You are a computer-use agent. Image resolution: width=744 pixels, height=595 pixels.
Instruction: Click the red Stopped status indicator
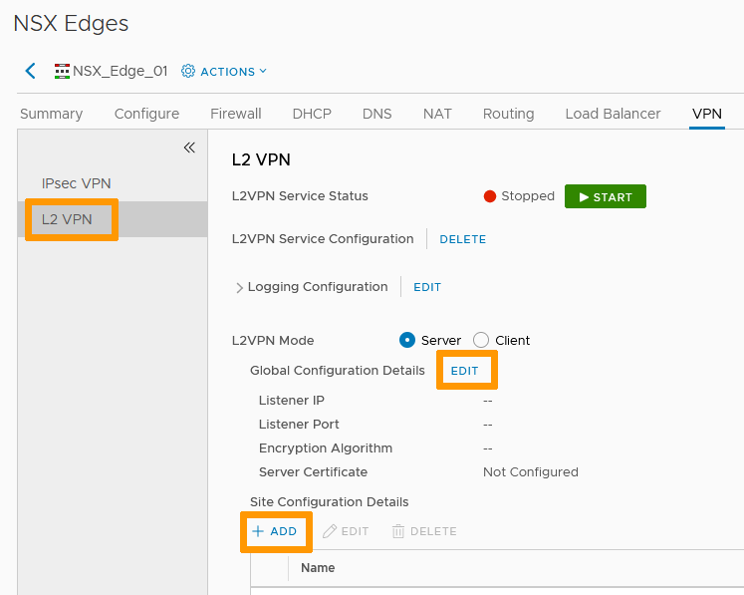click(490, 196)
